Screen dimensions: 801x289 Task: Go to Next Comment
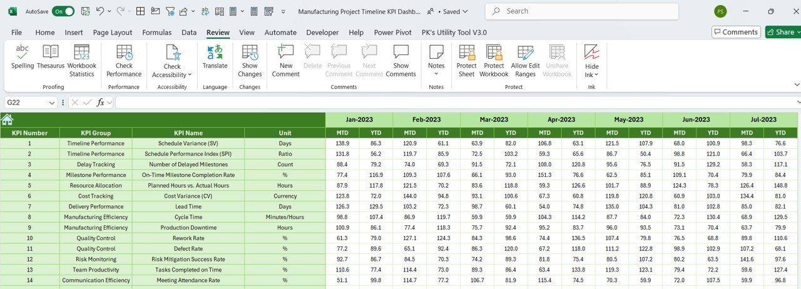(369, 61)
